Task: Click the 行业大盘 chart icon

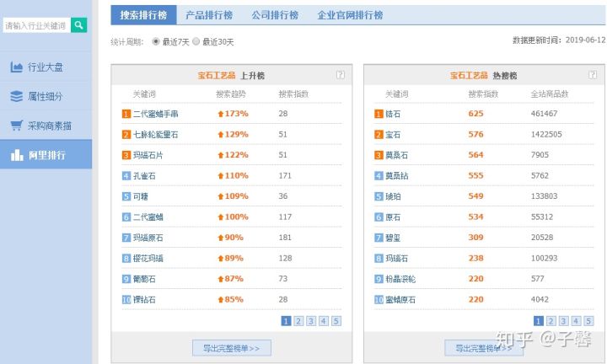Action: point(16,67)
